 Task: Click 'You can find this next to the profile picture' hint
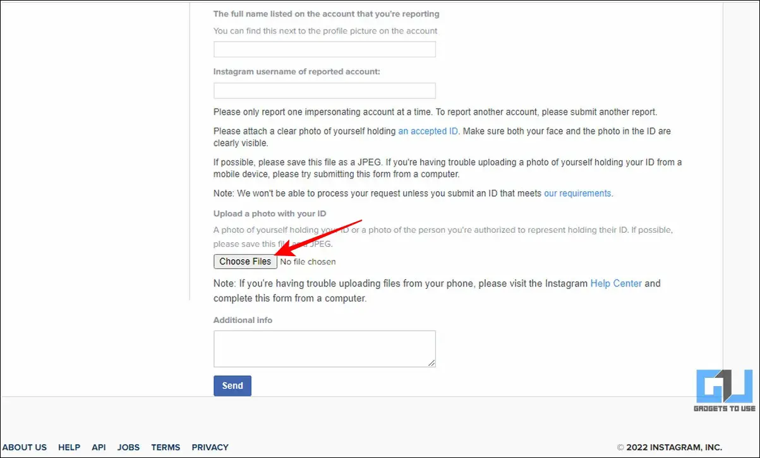click(x=325, y=30)
